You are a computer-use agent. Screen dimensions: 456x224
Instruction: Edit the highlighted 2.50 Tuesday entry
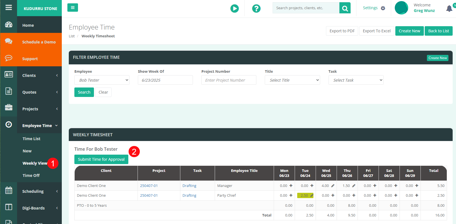[305, 196]
